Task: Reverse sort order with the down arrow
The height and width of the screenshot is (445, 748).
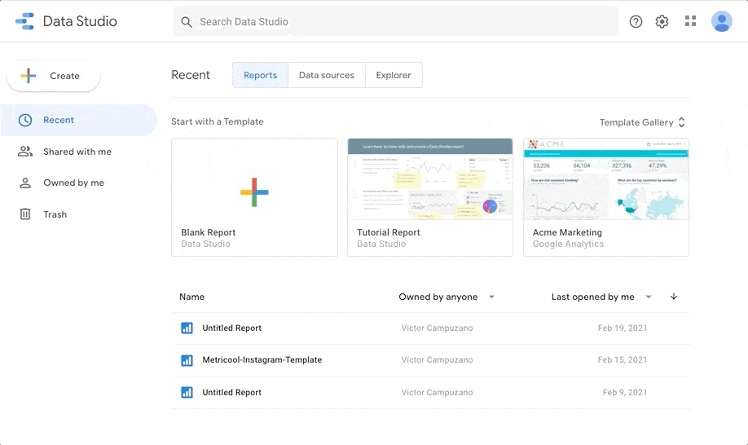Action: click(x=674, y=297)
